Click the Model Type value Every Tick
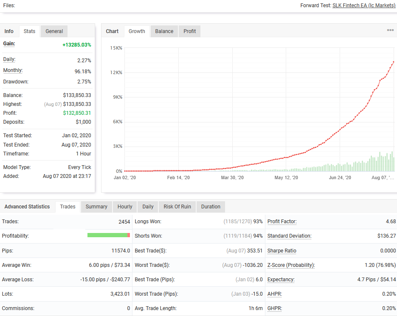This screenshot has height=316, width=397. coord(79,167)
